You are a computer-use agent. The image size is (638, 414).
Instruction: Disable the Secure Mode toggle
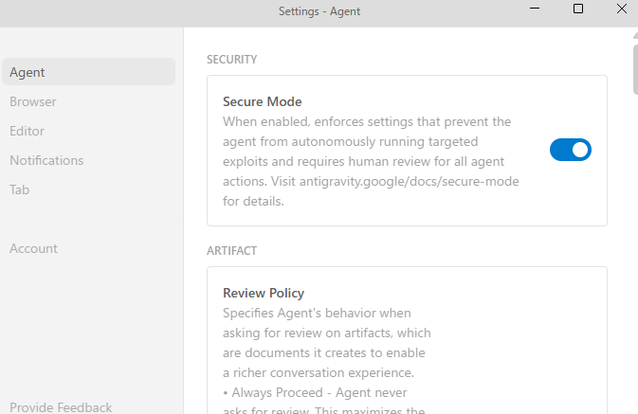pyautogui.click(x=571, y=150)
